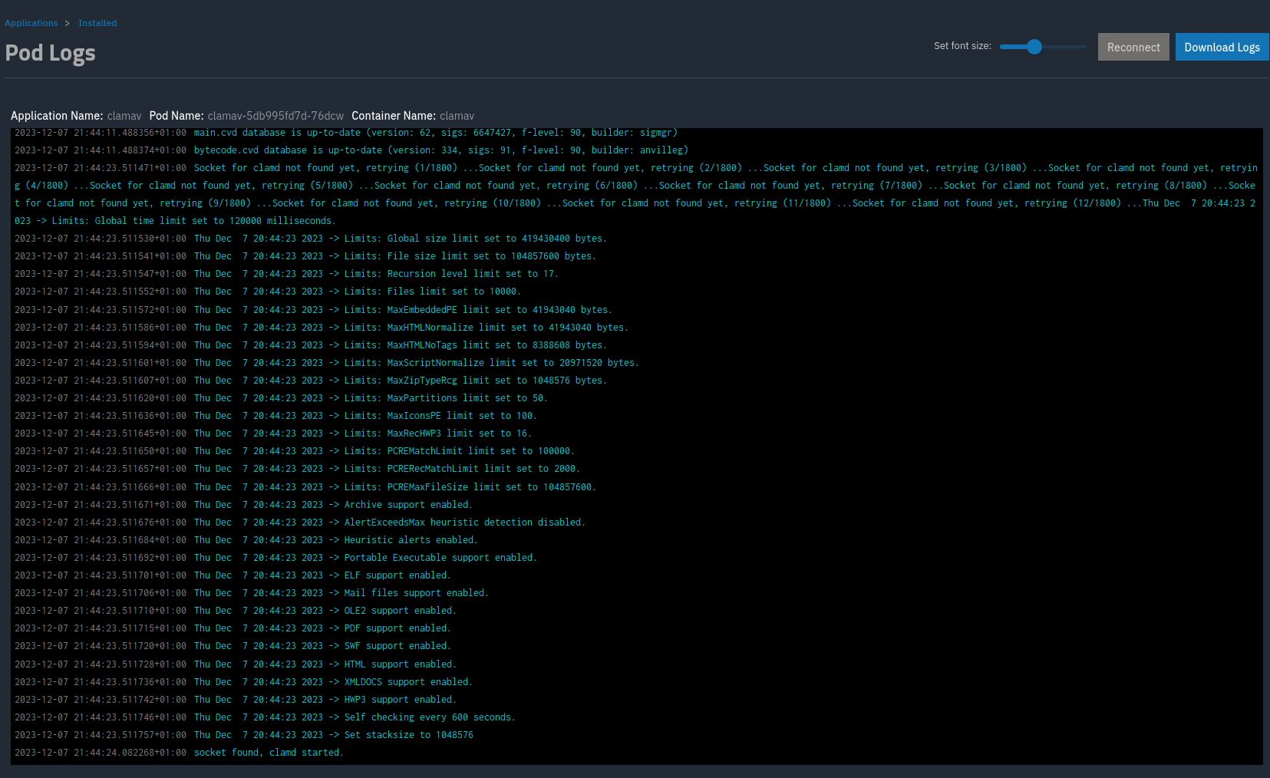The height and width of the screenshot is (778, 1270).
Task: Click the MaxIconsPE limit log line
Action: 275,416
